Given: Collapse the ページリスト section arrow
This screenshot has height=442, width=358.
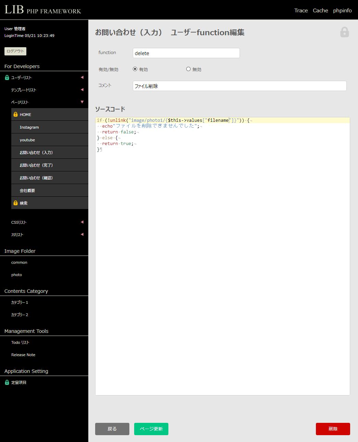Looking at the screenshot, I should (x=82, y=102).
